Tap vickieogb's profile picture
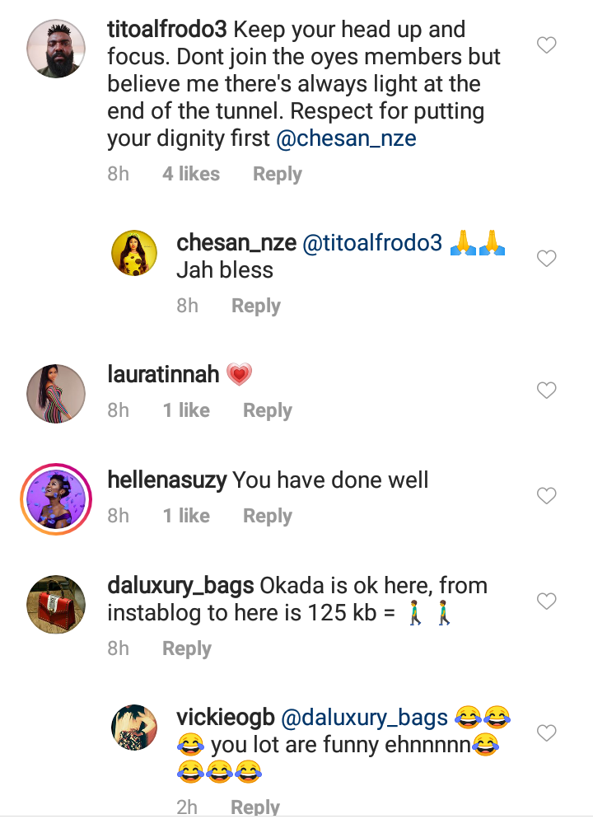 [x=134, y=728]
